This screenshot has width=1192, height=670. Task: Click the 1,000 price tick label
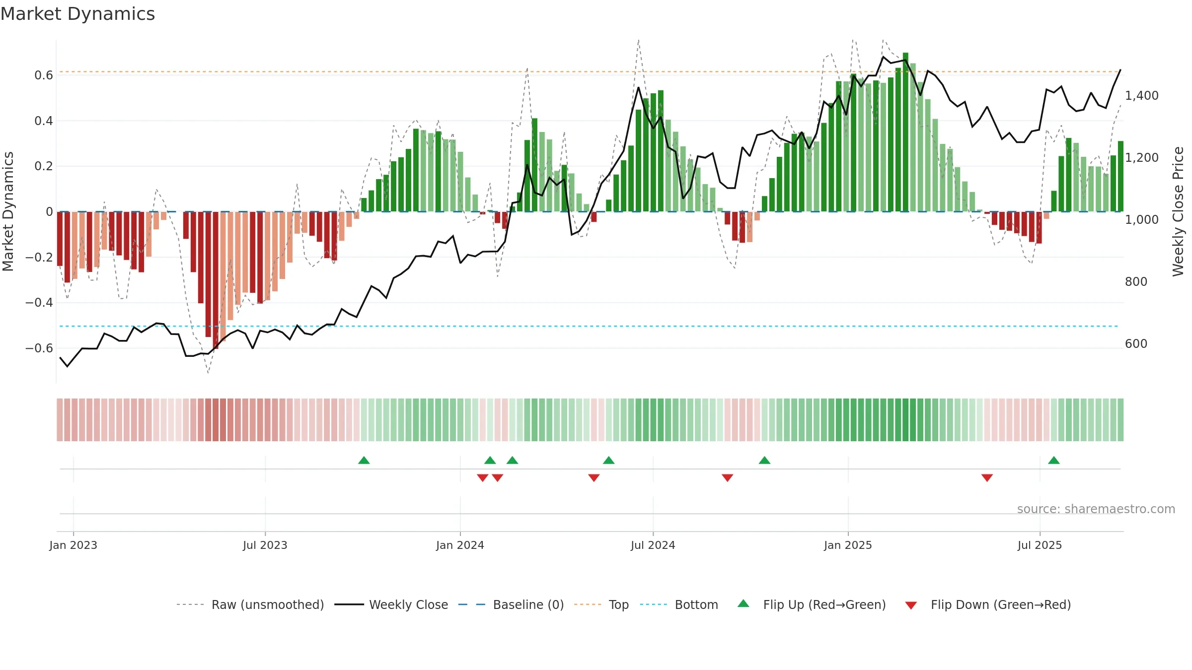(1142, 219)
